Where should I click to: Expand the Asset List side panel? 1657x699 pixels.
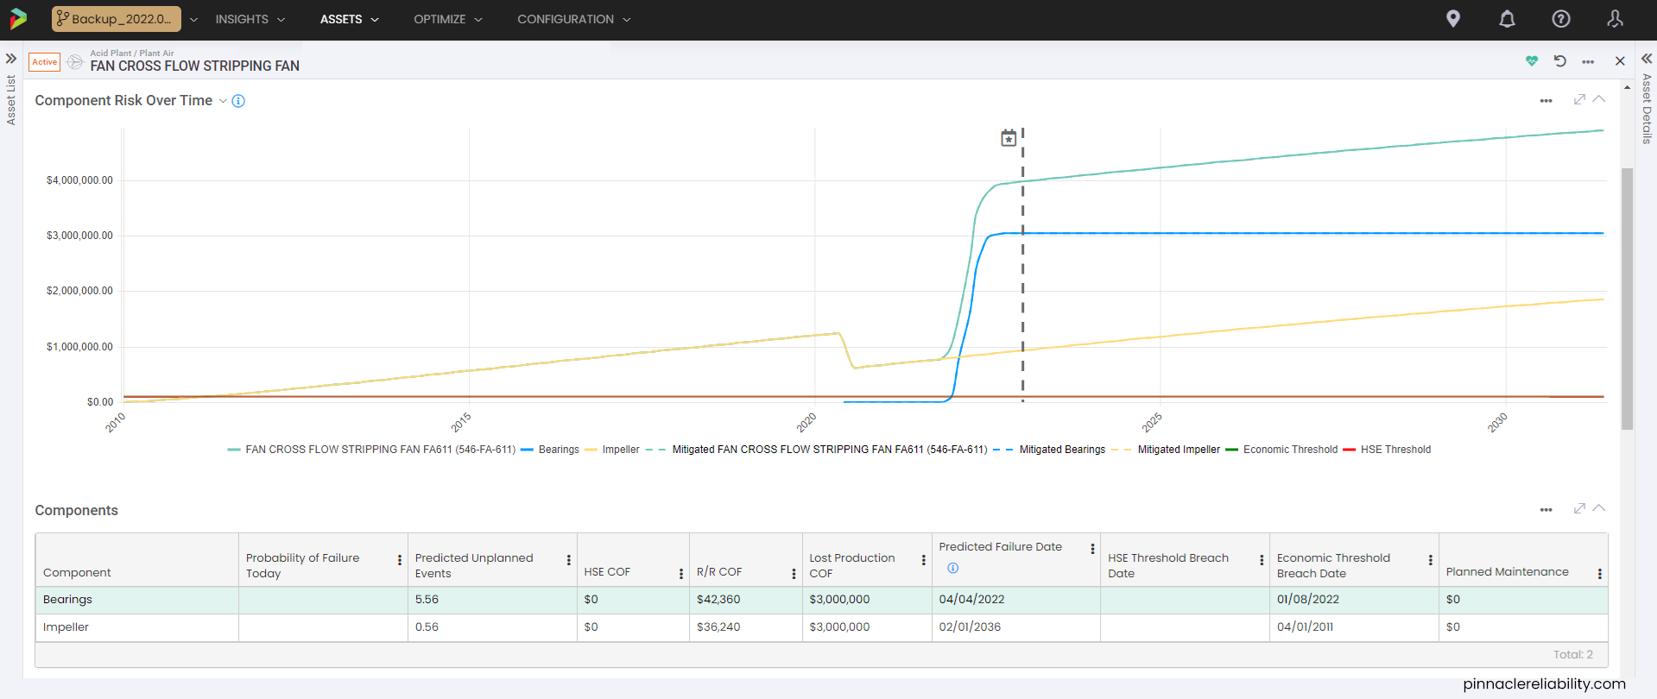point(11,59)
